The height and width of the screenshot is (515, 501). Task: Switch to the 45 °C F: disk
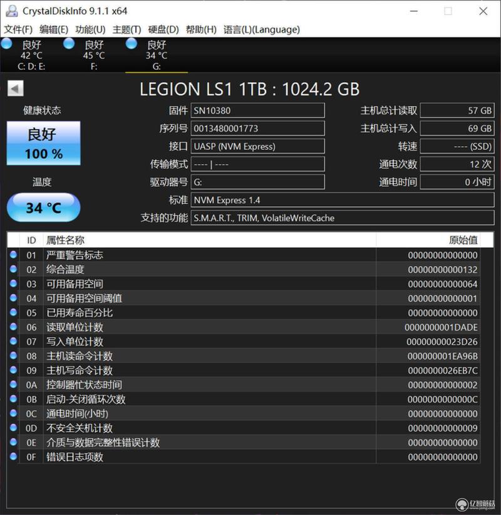pyautogui.click(x=94, y=55)
